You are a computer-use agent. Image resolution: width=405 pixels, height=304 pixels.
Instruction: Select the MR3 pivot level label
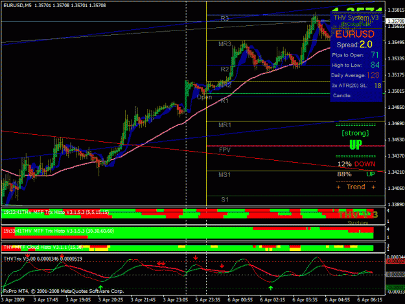pyautogui.click(x=225, y=44)
